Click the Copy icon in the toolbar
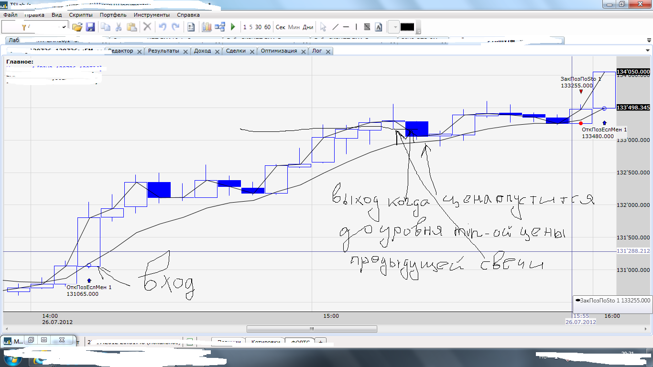 (106, 27)
